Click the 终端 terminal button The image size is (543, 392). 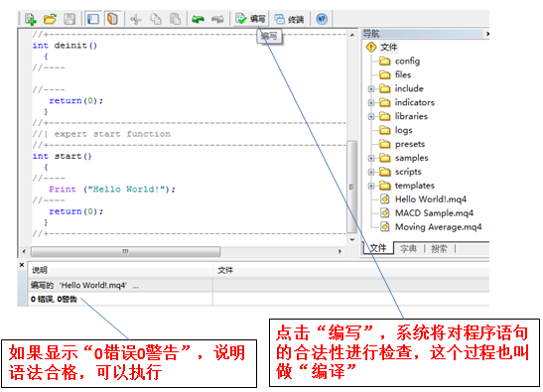pos(289,19)
